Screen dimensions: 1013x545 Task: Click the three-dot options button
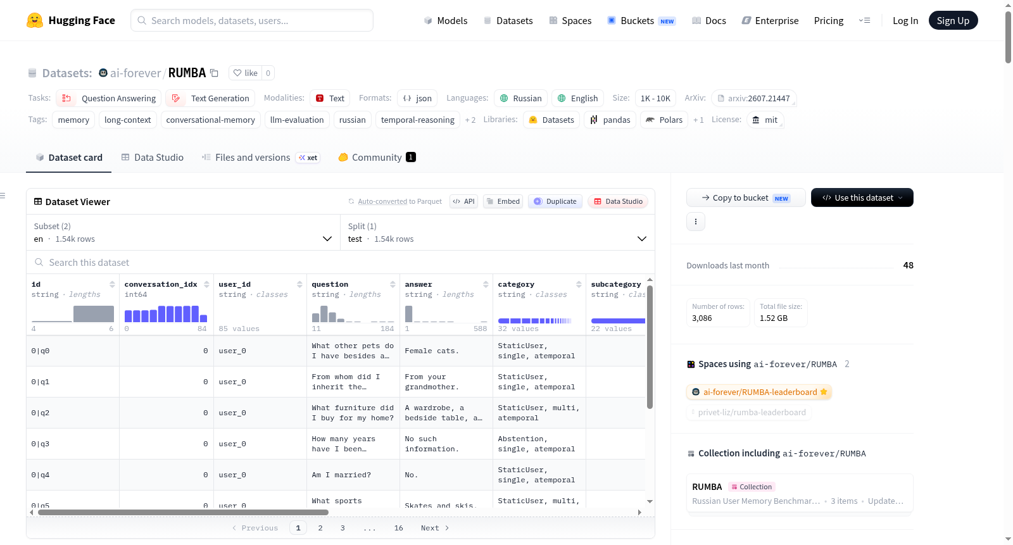point(696,222)
